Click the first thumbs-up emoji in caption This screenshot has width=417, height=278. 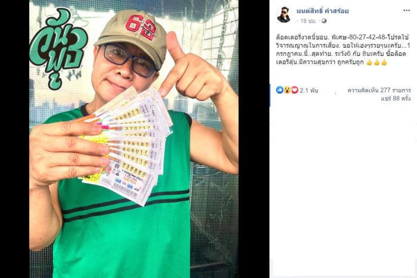pos(369,63)
